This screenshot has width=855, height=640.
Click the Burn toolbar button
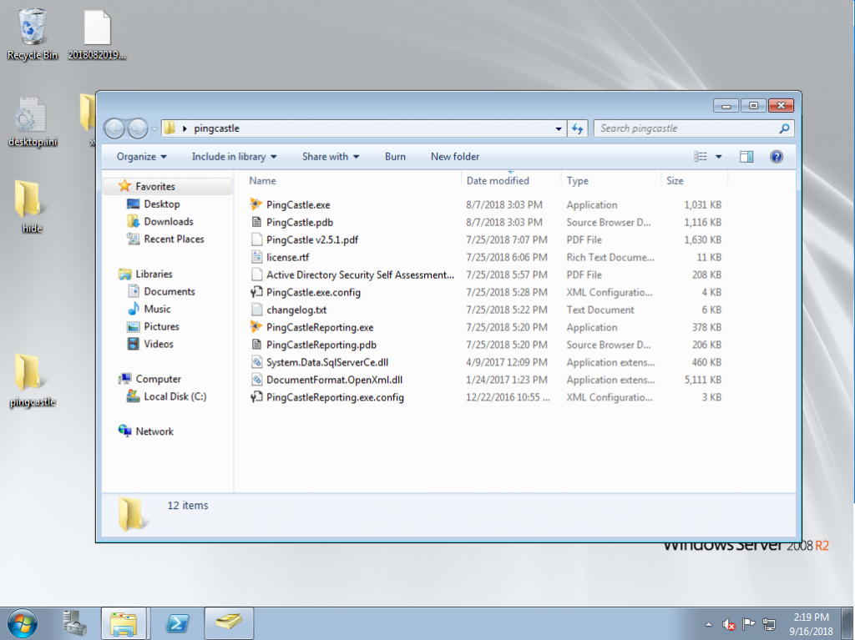[x=395, y=157]
